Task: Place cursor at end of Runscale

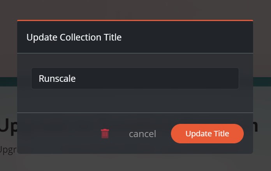Action: [x=76, y=79]
